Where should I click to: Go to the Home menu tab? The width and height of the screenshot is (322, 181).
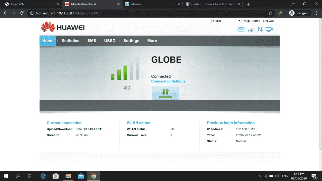pos(48,41)
